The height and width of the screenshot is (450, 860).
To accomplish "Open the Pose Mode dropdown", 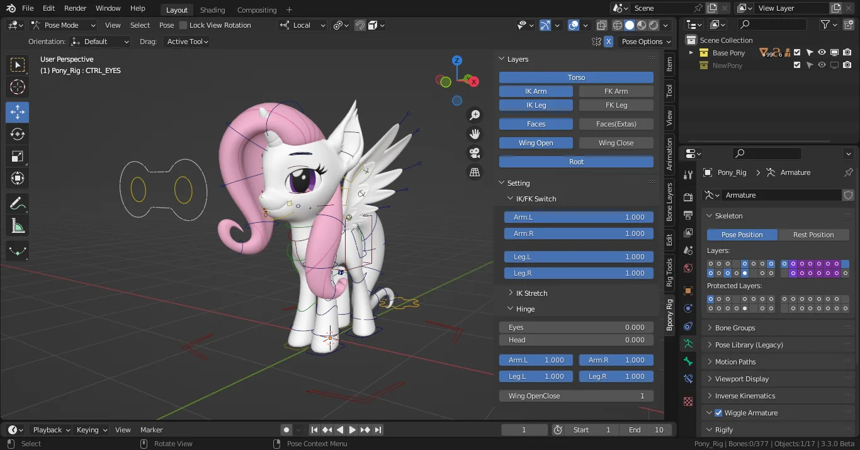I will [62, 25].
